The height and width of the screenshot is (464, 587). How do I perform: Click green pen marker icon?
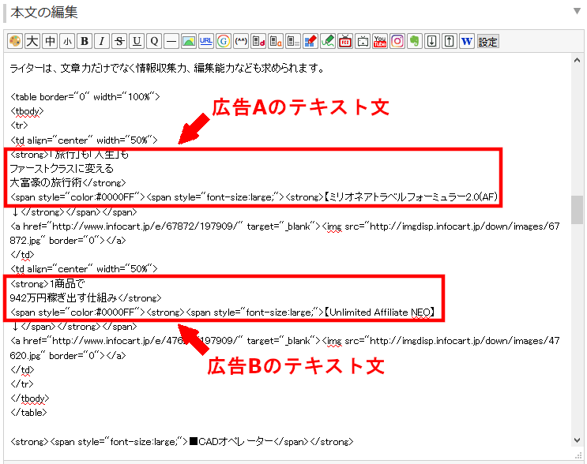(x=328, y=41)
